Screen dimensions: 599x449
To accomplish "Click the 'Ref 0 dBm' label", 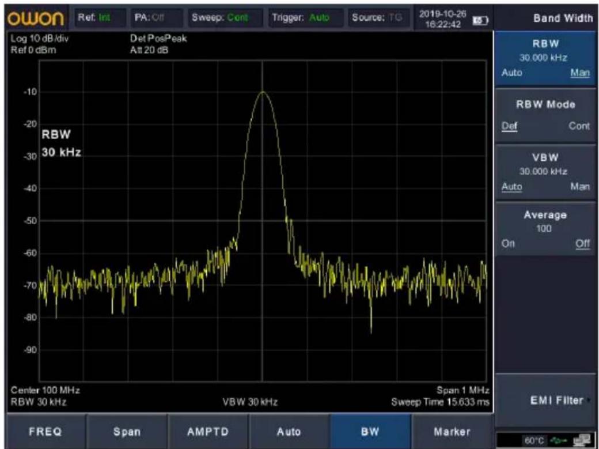I will (x=33, y=50).
